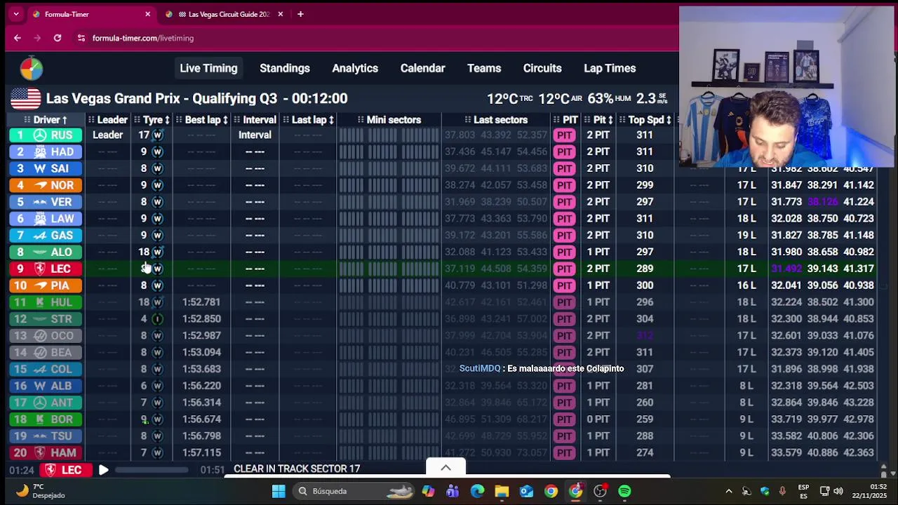Viewport: 898px width, 505px height.
Task: Open the Analytics menu item
Action: coord(355,68)
